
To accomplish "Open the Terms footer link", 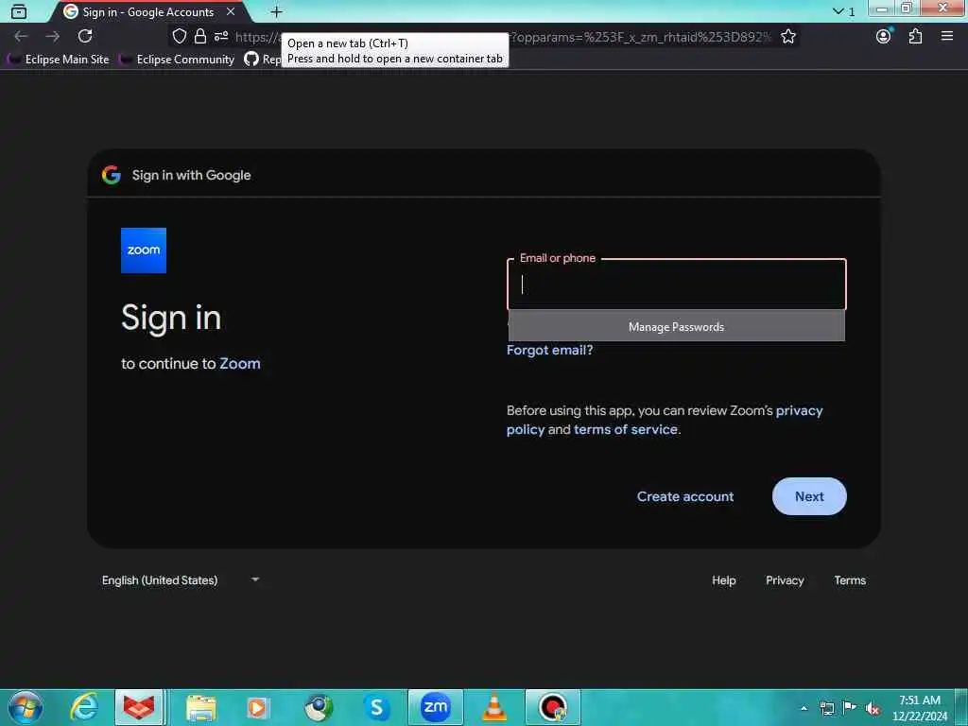I will point(850,580).
